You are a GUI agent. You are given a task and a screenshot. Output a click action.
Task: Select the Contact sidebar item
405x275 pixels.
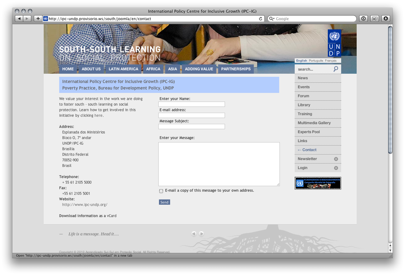318,150
